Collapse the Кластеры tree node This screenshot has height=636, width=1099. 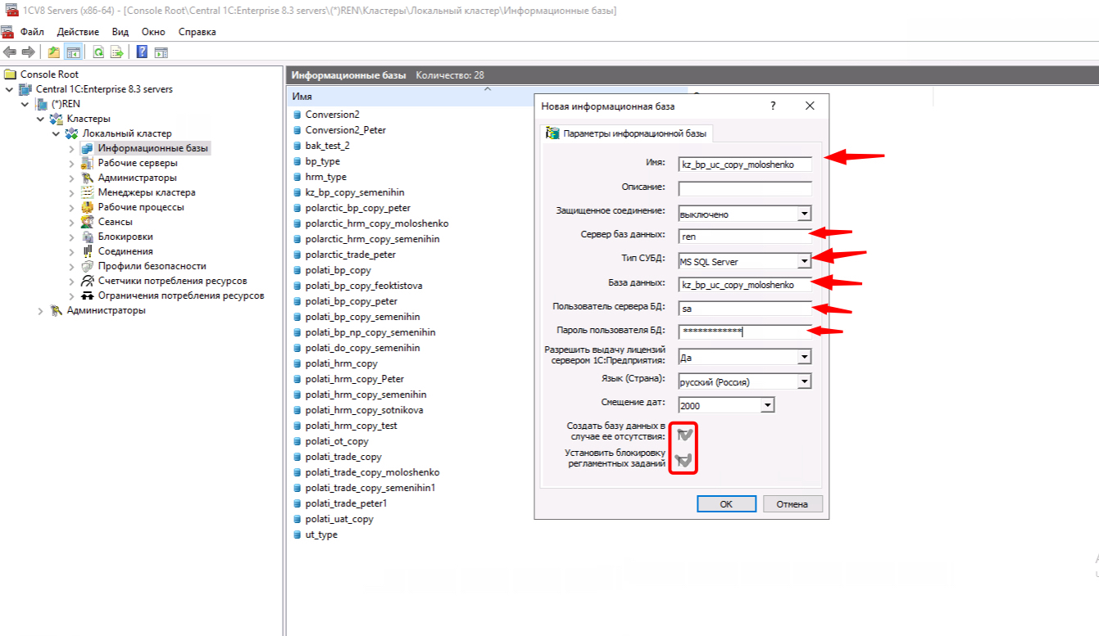[40, 119]
